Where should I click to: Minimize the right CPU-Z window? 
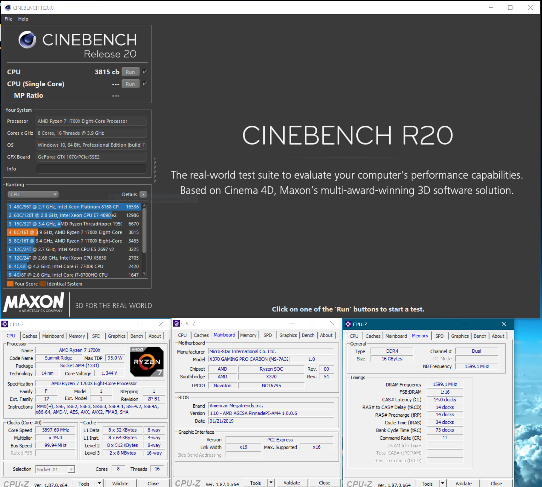(464, 324)
